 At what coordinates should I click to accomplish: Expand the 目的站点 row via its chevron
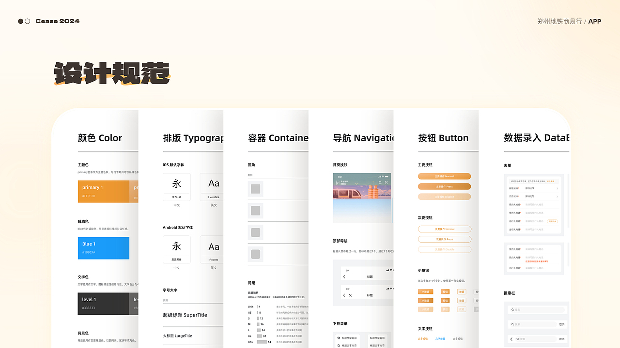click(558, 197)
